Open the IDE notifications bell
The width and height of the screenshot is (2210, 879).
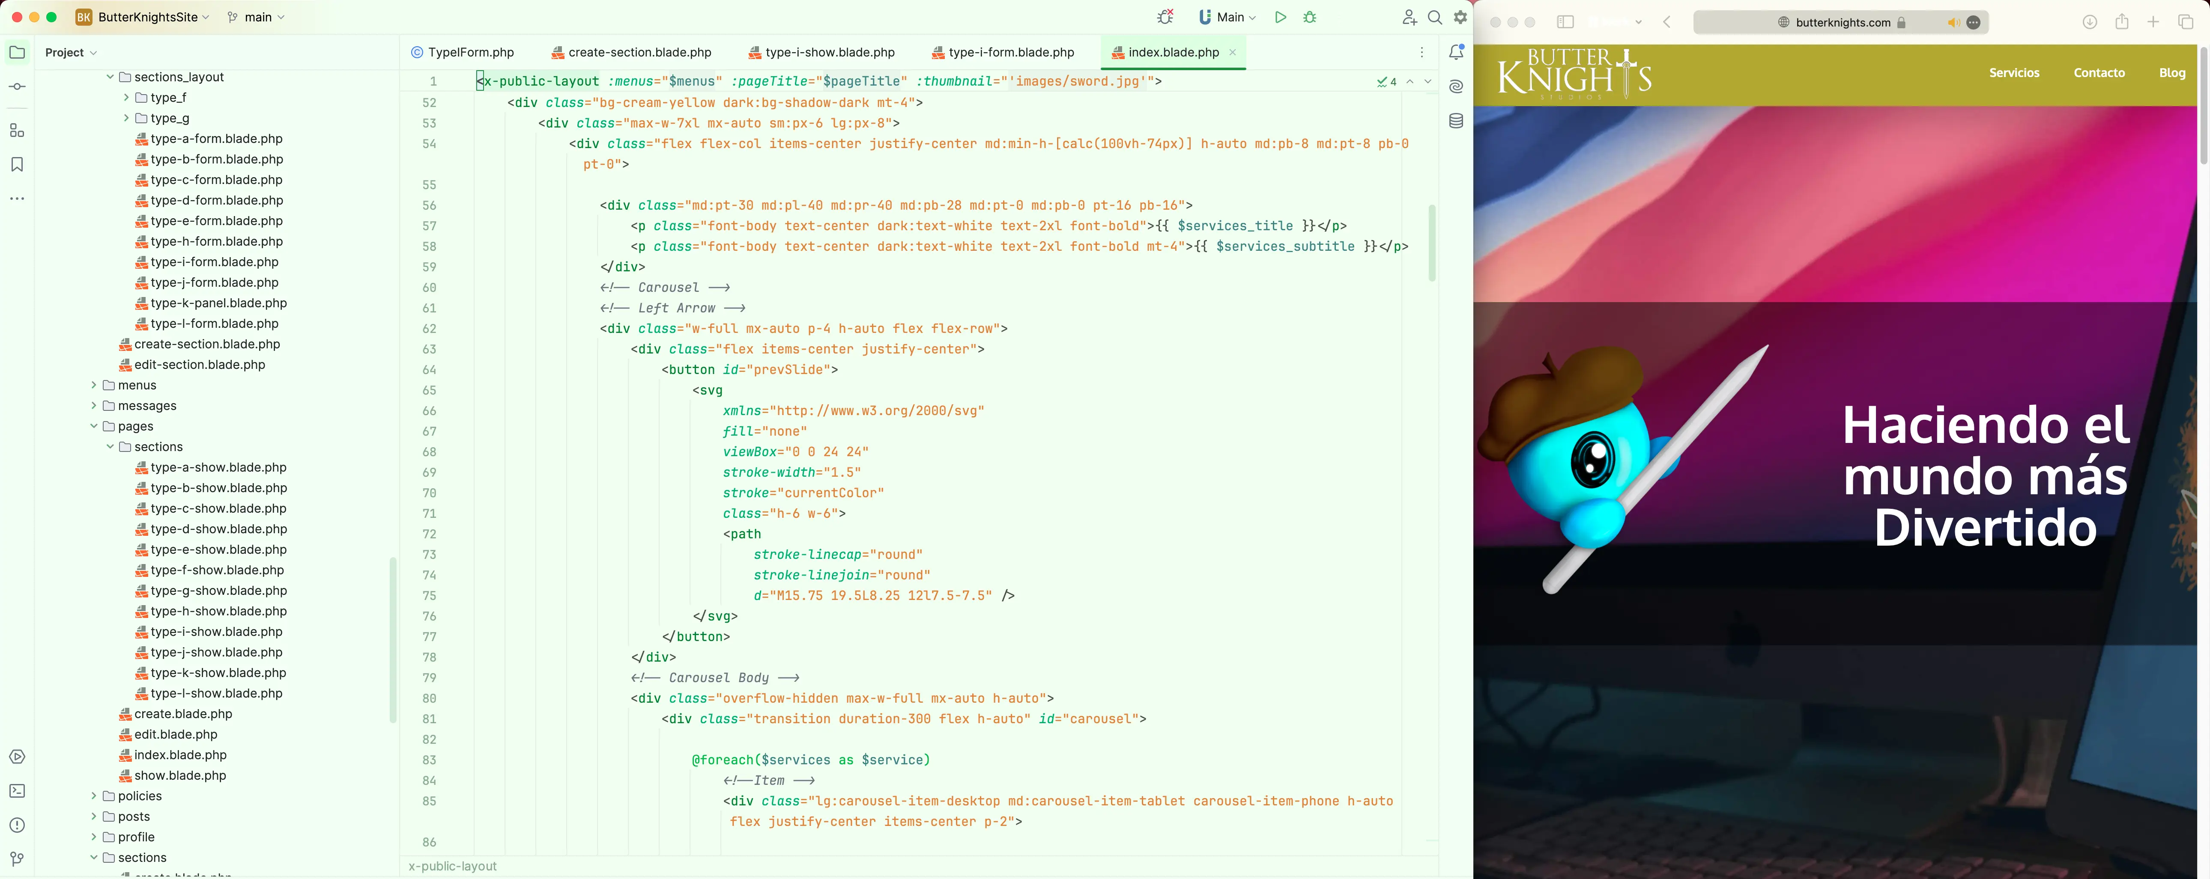tap(1456, 52)
